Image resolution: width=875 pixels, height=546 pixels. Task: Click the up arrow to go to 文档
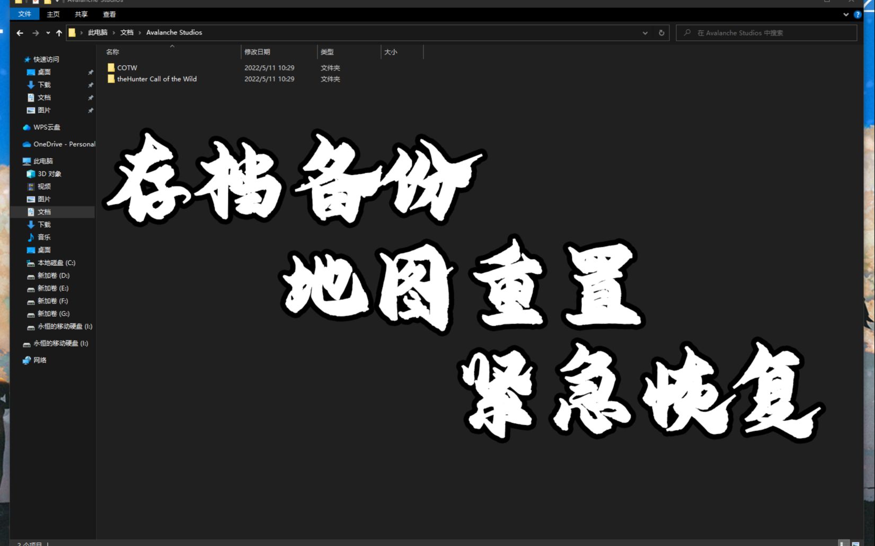tap(58, 33)
